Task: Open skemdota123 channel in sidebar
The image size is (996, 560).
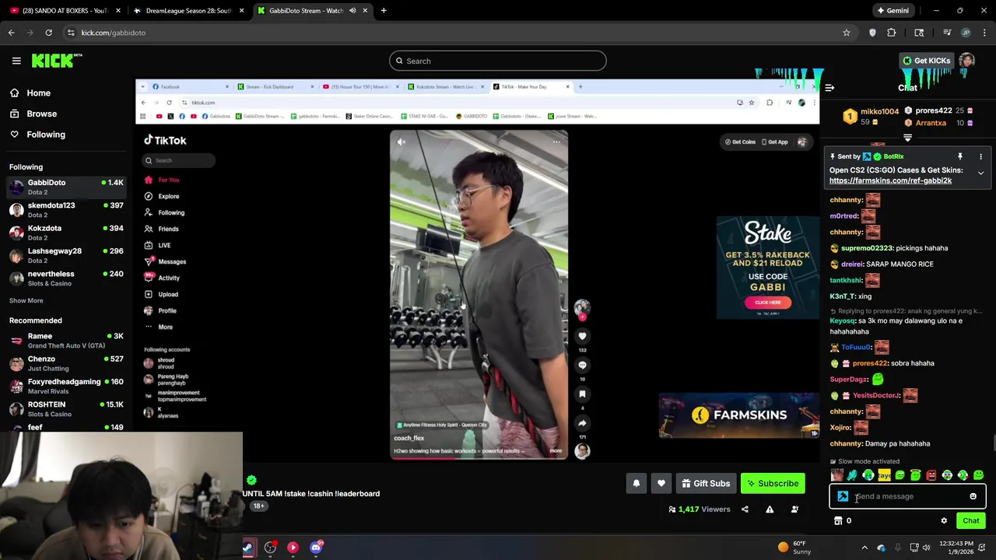Action: [66, 210]
